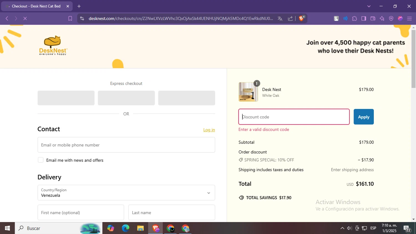Image resolution: width=416 pixels, height=234 pixels.
Task: Focus the Discount code field
Action: point(294,117)
